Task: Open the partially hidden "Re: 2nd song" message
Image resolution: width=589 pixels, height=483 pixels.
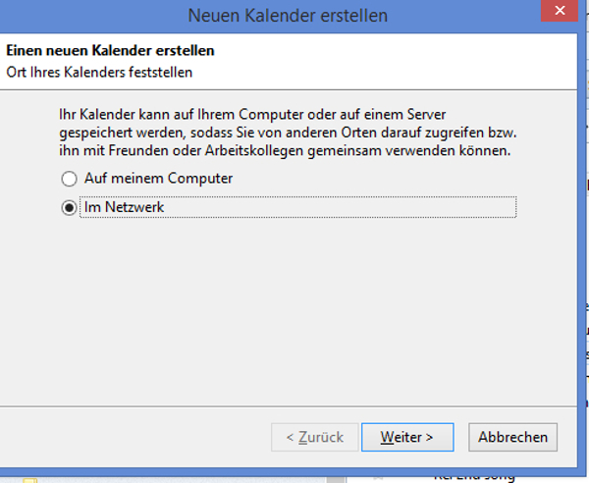Action: (x=474, y=478)
